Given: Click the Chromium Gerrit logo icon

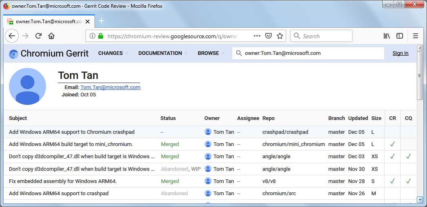Looking at the screenshot, I should (13, 54).
